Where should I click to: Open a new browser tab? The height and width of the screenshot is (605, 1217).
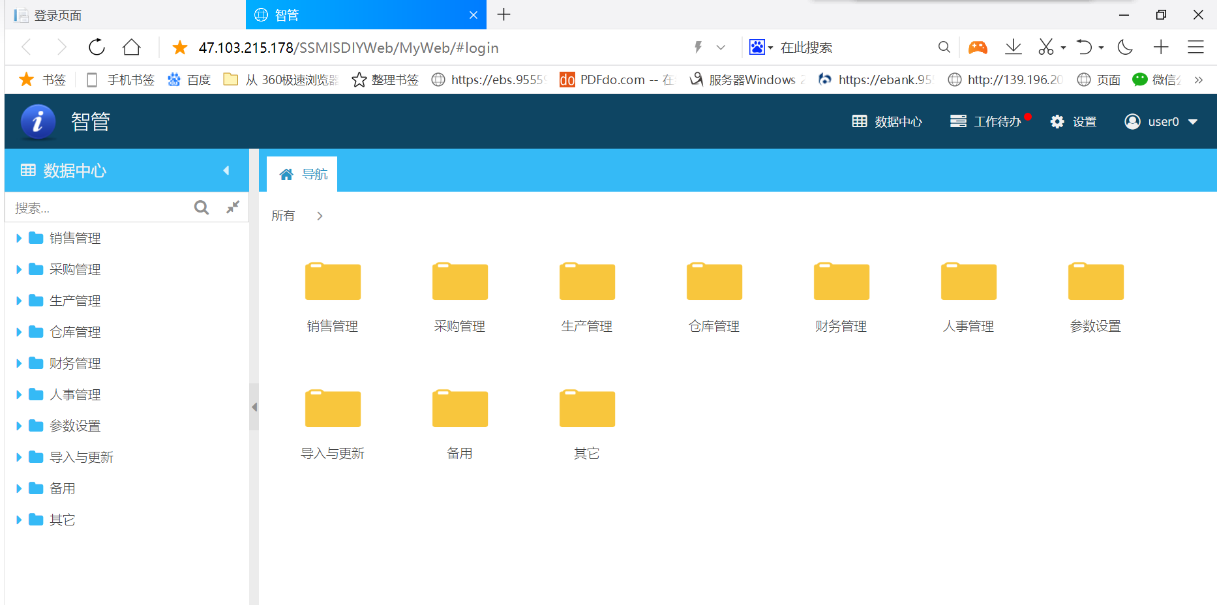503,14
